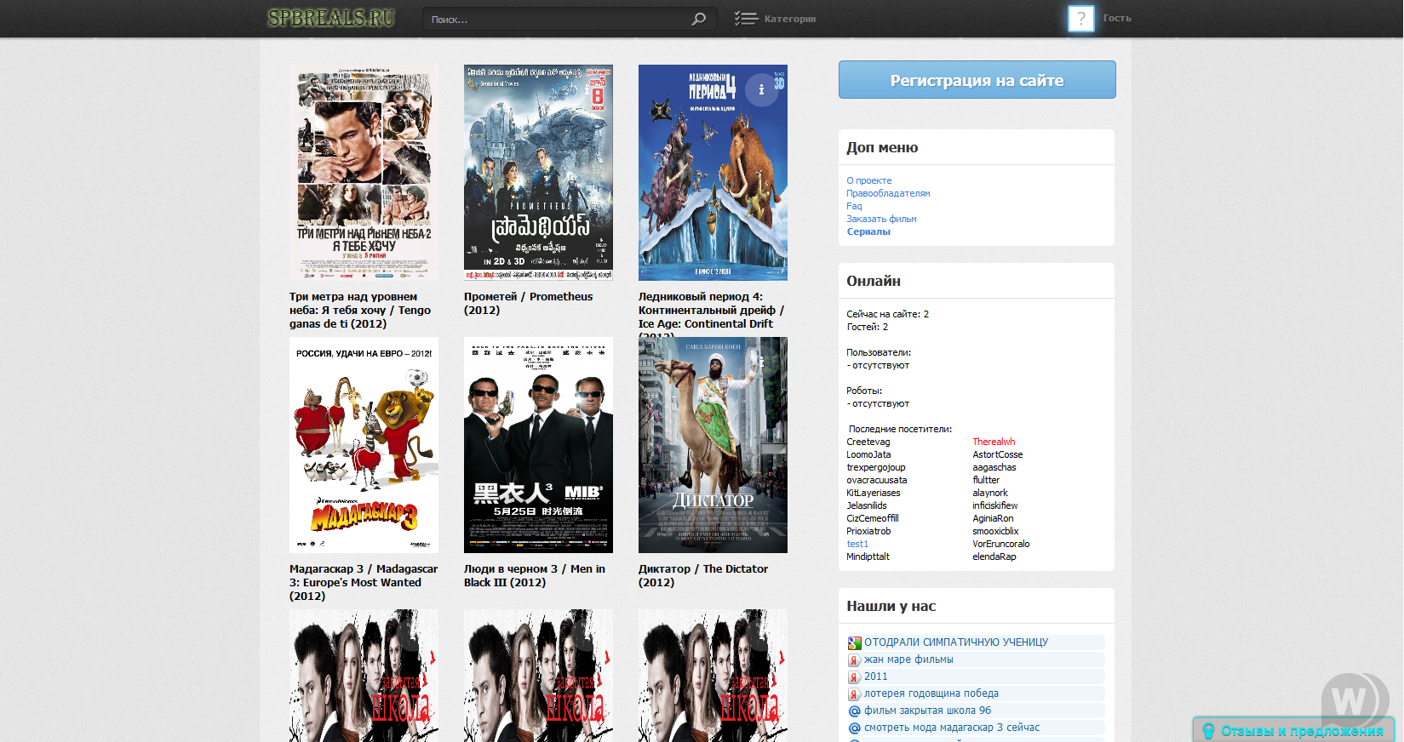
Task: Open visitor profile ovacracuusata
Action: [877, 480]
